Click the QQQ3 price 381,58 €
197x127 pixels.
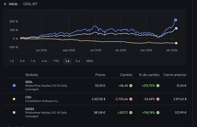(x=100, y=113)
